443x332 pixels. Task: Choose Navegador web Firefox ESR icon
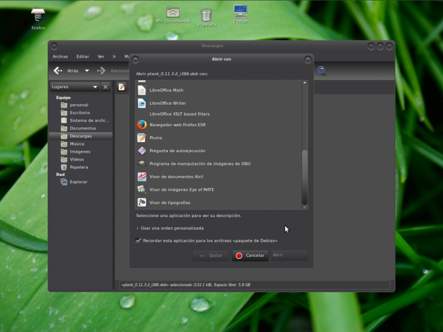(x=141, y=124)
